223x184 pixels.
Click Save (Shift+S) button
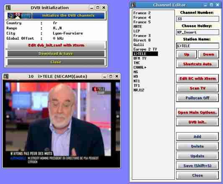[x=197, y=166]
